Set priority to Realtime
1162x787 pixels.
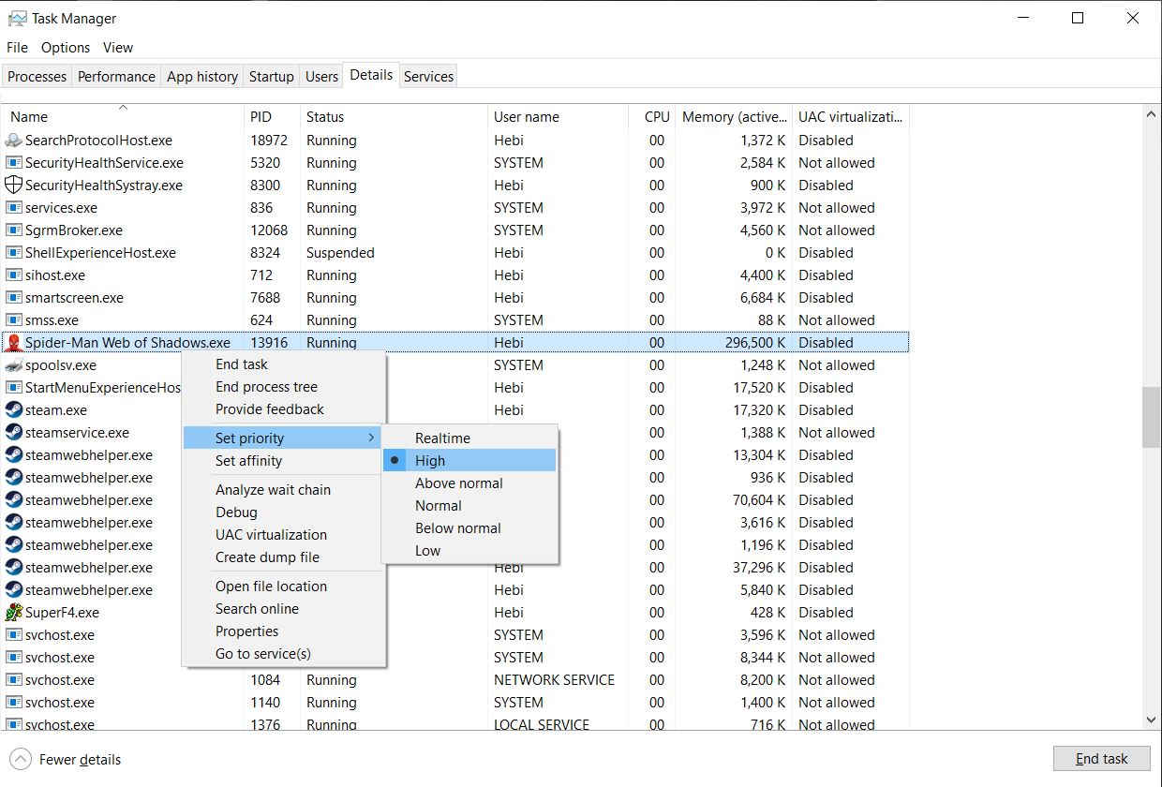[x=442, y=438]
